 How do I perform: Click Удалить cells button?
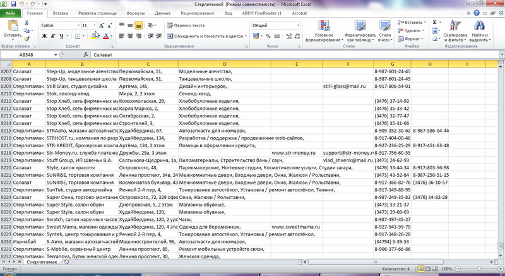[411, 30]
